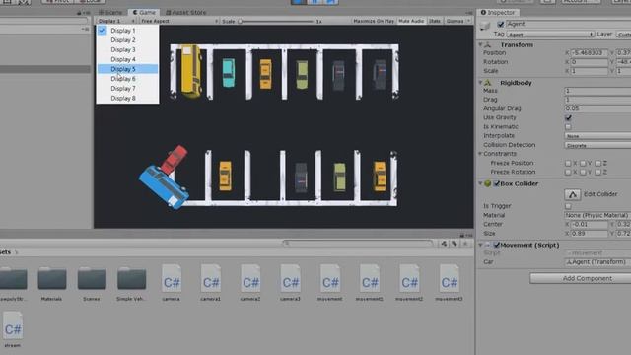Click the Project panel lock icon
The width and height of the screenshot is (631, 355).
[x=462, y=235]
